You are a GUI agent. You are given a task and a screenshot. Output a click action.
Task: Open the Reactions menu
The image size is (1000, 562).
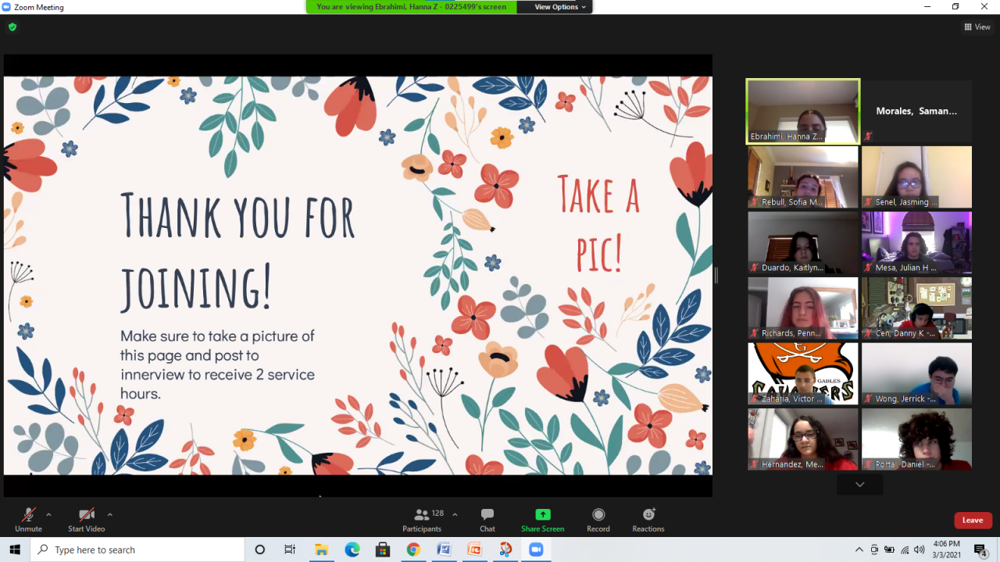pyautogui.click(x=648, y=514)
